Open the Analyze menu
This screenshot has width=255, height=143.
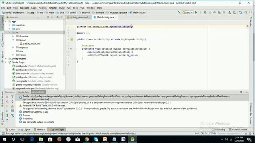(x=43, y=8)
